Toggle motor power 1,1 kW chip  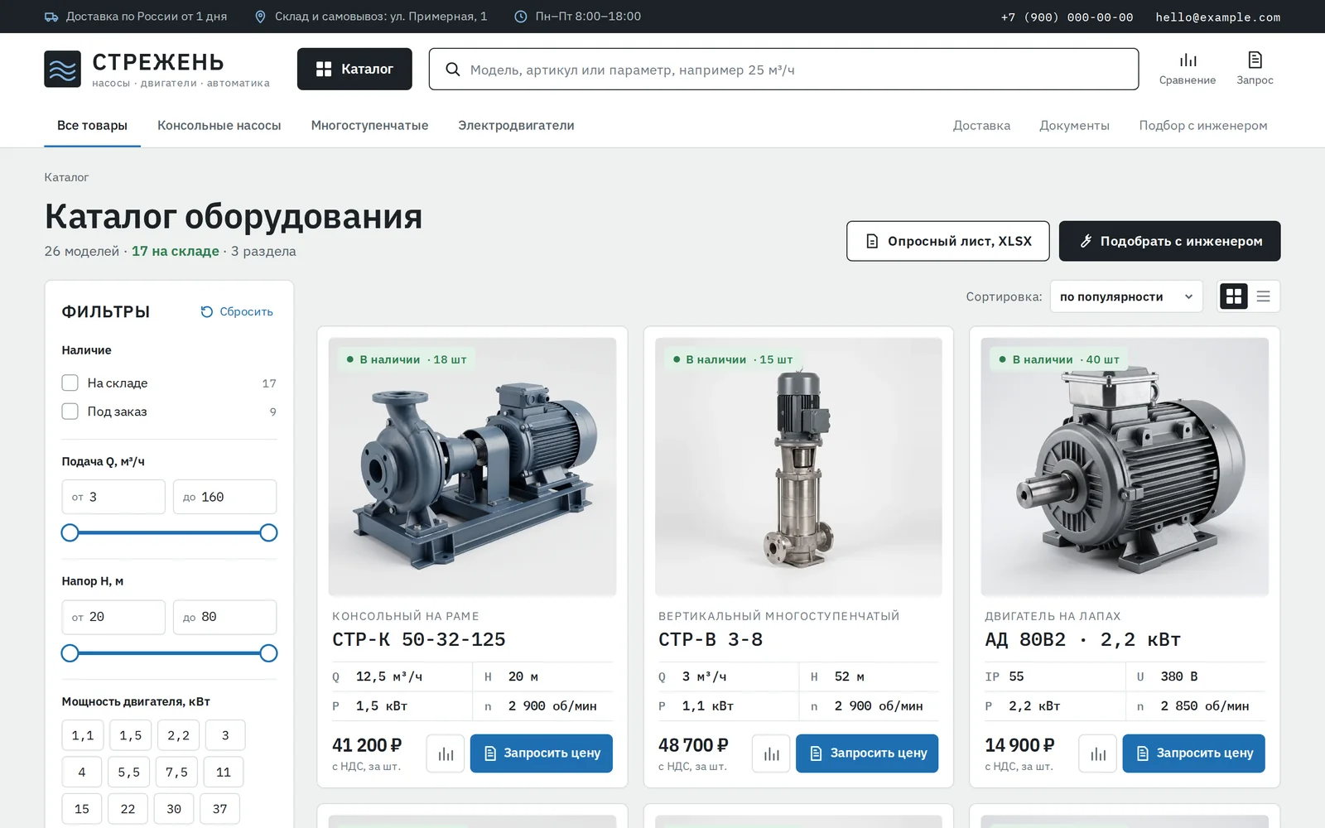coord(83,735)
